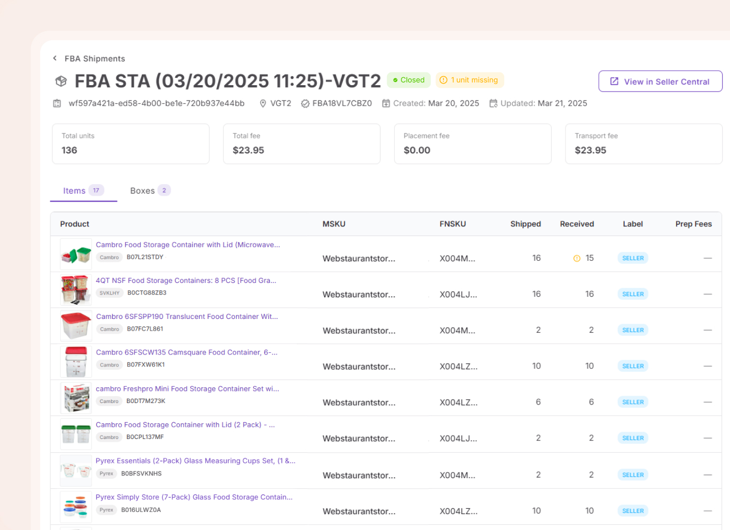
Task: Click the warning icon next to received 15
Action: pyautogui.click(x=577, y=258)
